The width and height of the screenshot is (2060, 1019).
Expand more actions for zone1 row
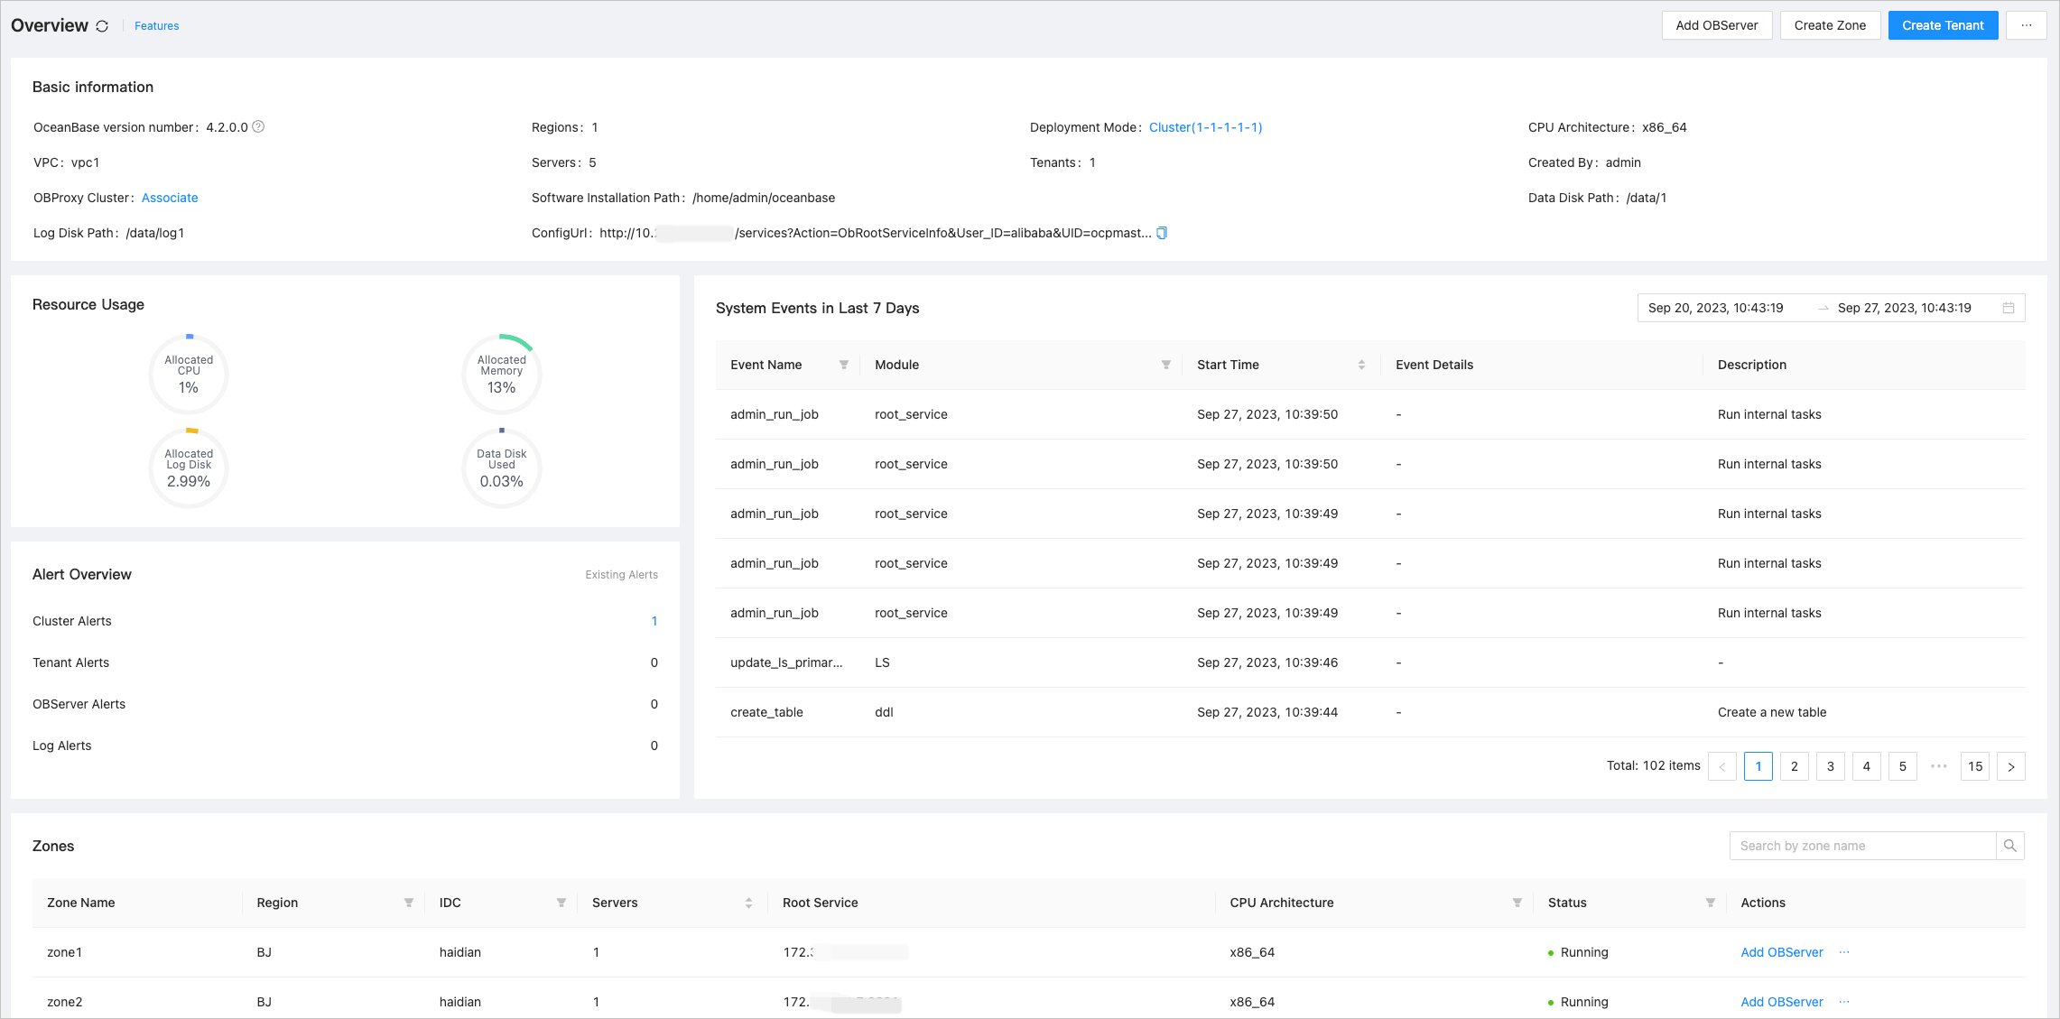click(1844, 952)
